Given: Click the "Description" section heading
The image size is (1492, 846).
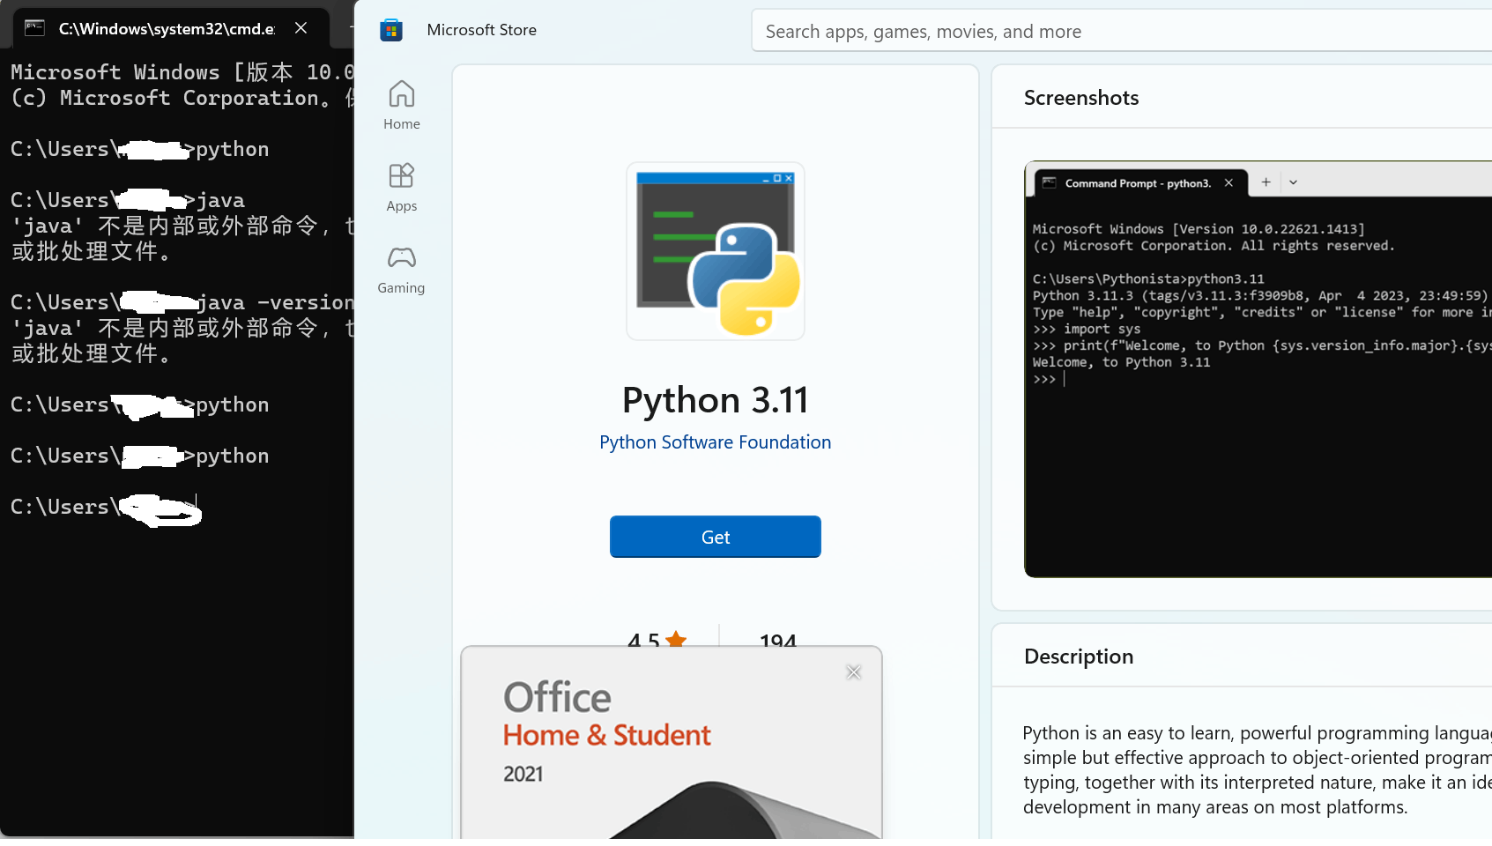Looking at the screenshot, I should (x=1079, y=657).
